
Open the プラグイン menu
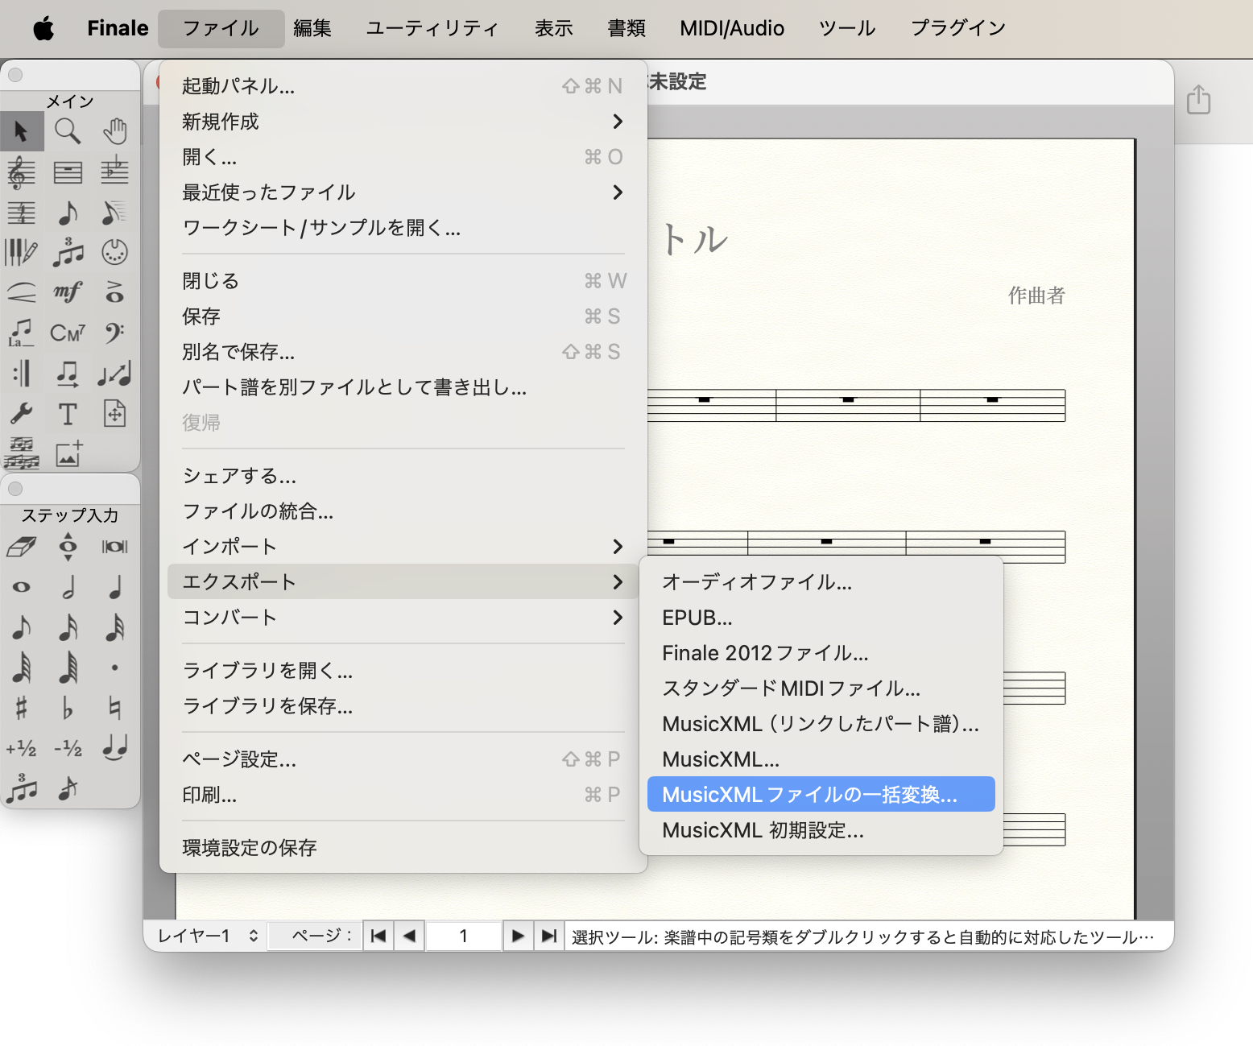click(958, 28)
